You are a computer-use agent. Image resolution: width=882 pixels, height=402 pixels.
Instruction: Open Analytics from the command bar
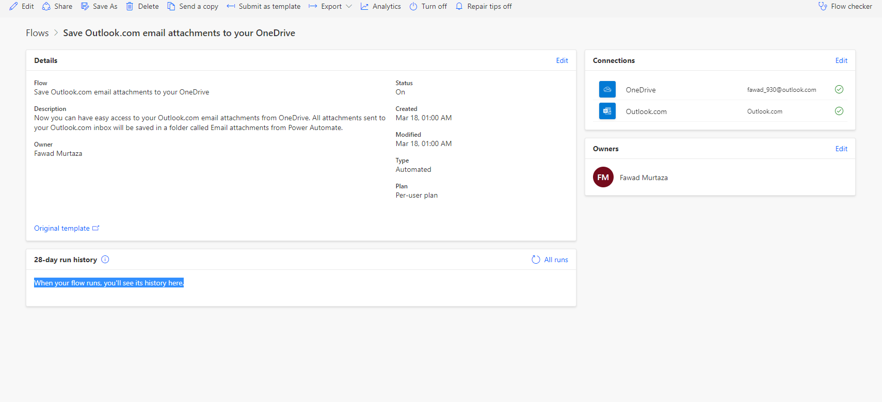point(381,6)
